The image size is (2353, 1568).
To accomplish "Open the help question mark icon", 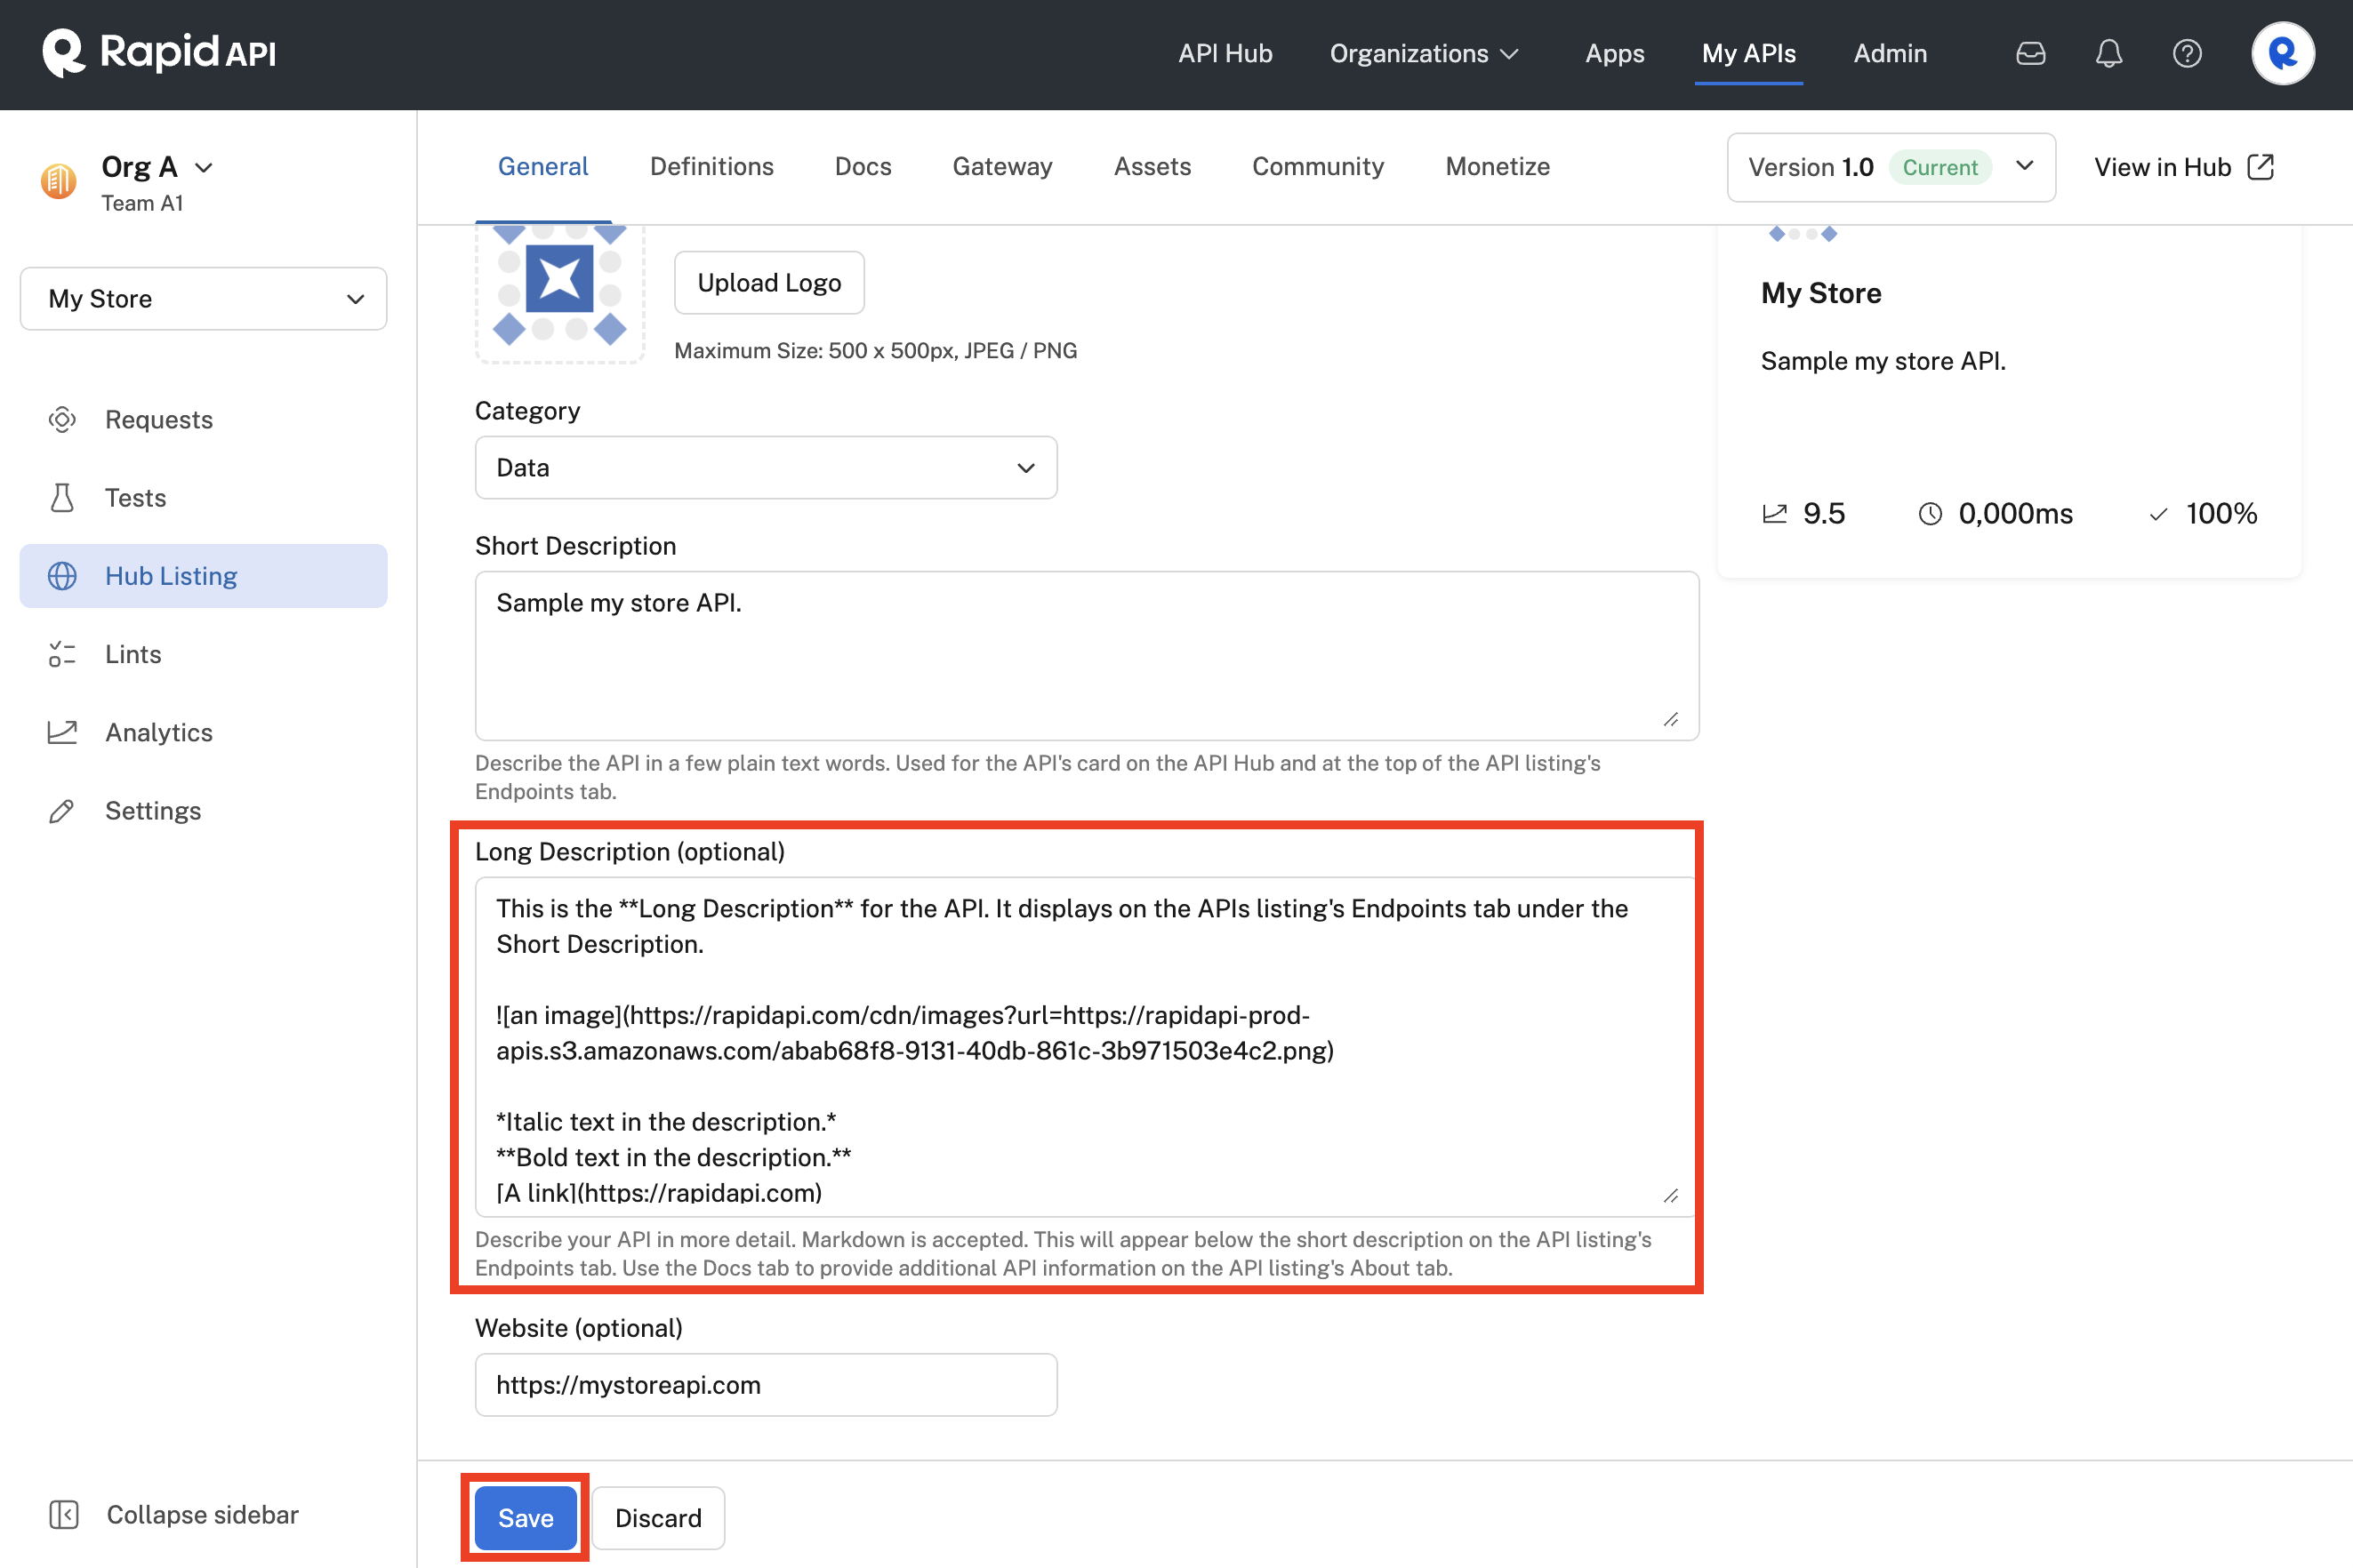I will [x=2187, y=53].
